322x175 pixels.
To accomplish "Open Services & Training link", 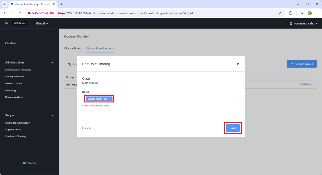I will [16, 137].
